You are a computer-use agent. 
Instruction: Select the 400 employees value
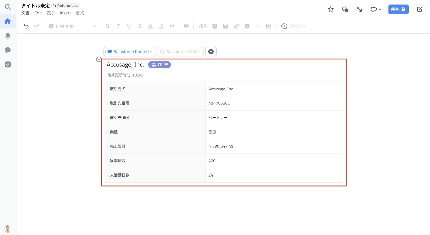pos(212,161)
